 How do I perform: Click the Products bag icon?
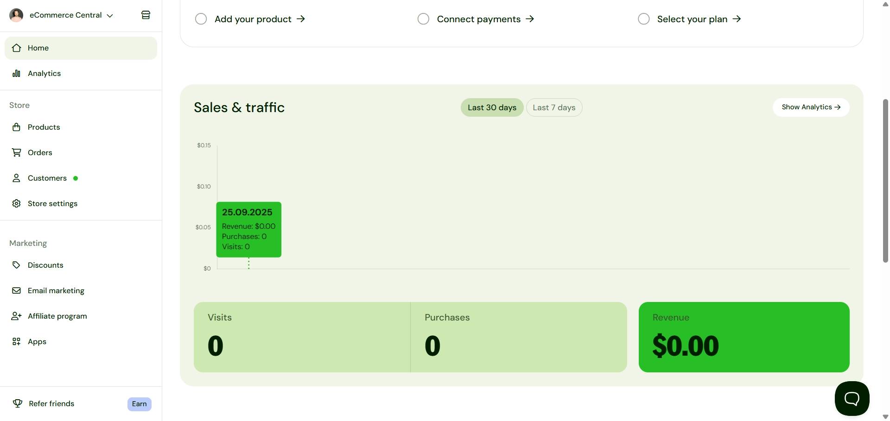(17, 127)
